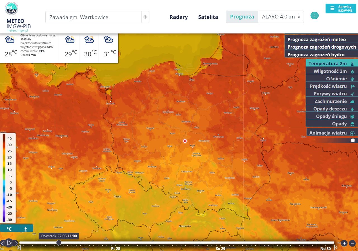Step to the next forecast hour arrow
The width and height of the screenshot is (358, 251).
16,243
